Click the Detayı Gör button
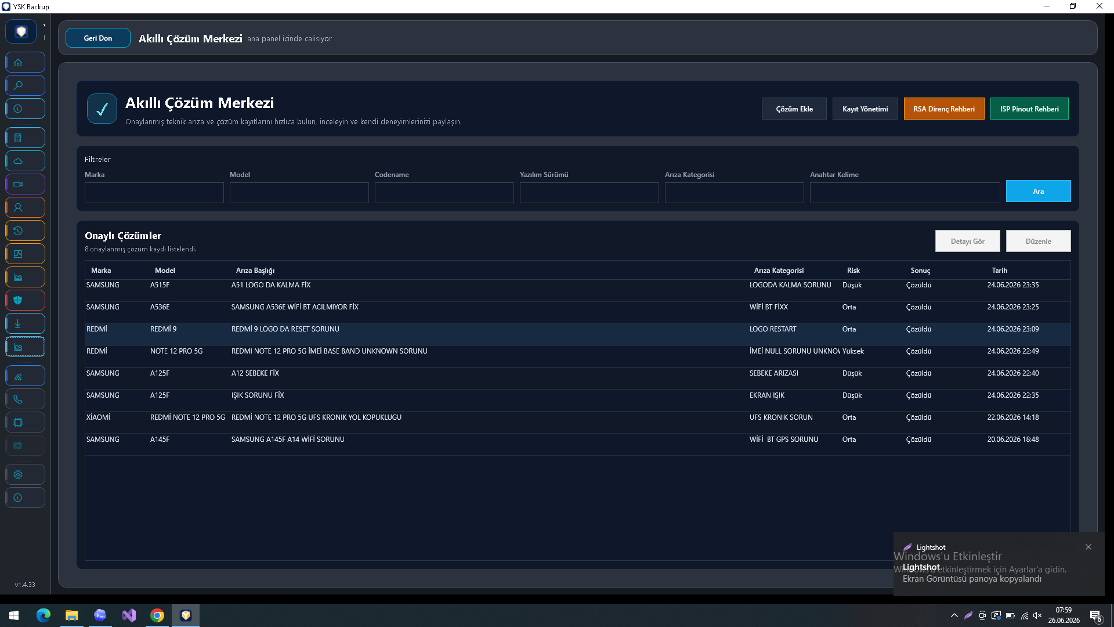The width and height of the screenshot is (1114, 627). pos(968,241)
